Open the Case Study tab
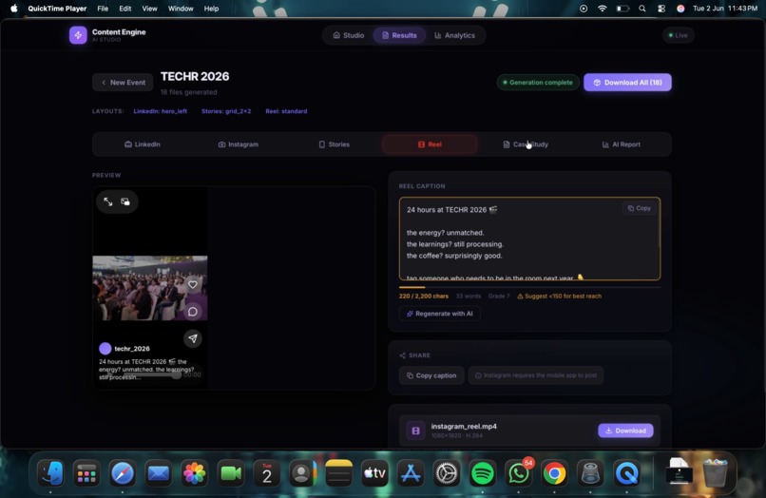766x498 pixels. point(526,144)
